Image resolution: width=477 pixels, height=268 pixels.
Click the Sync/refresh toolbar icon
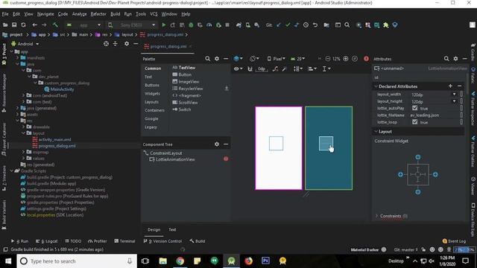(x=23, y=25)
